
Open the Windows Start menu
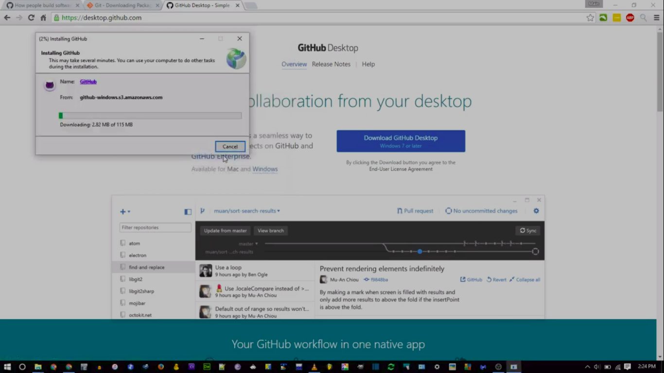coord(7,367)
